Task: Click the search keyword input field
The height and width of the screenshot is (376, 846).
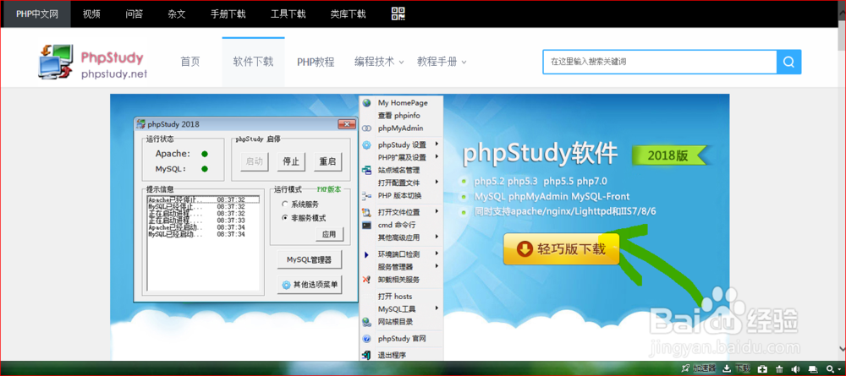Action: [x=660, y=62]
